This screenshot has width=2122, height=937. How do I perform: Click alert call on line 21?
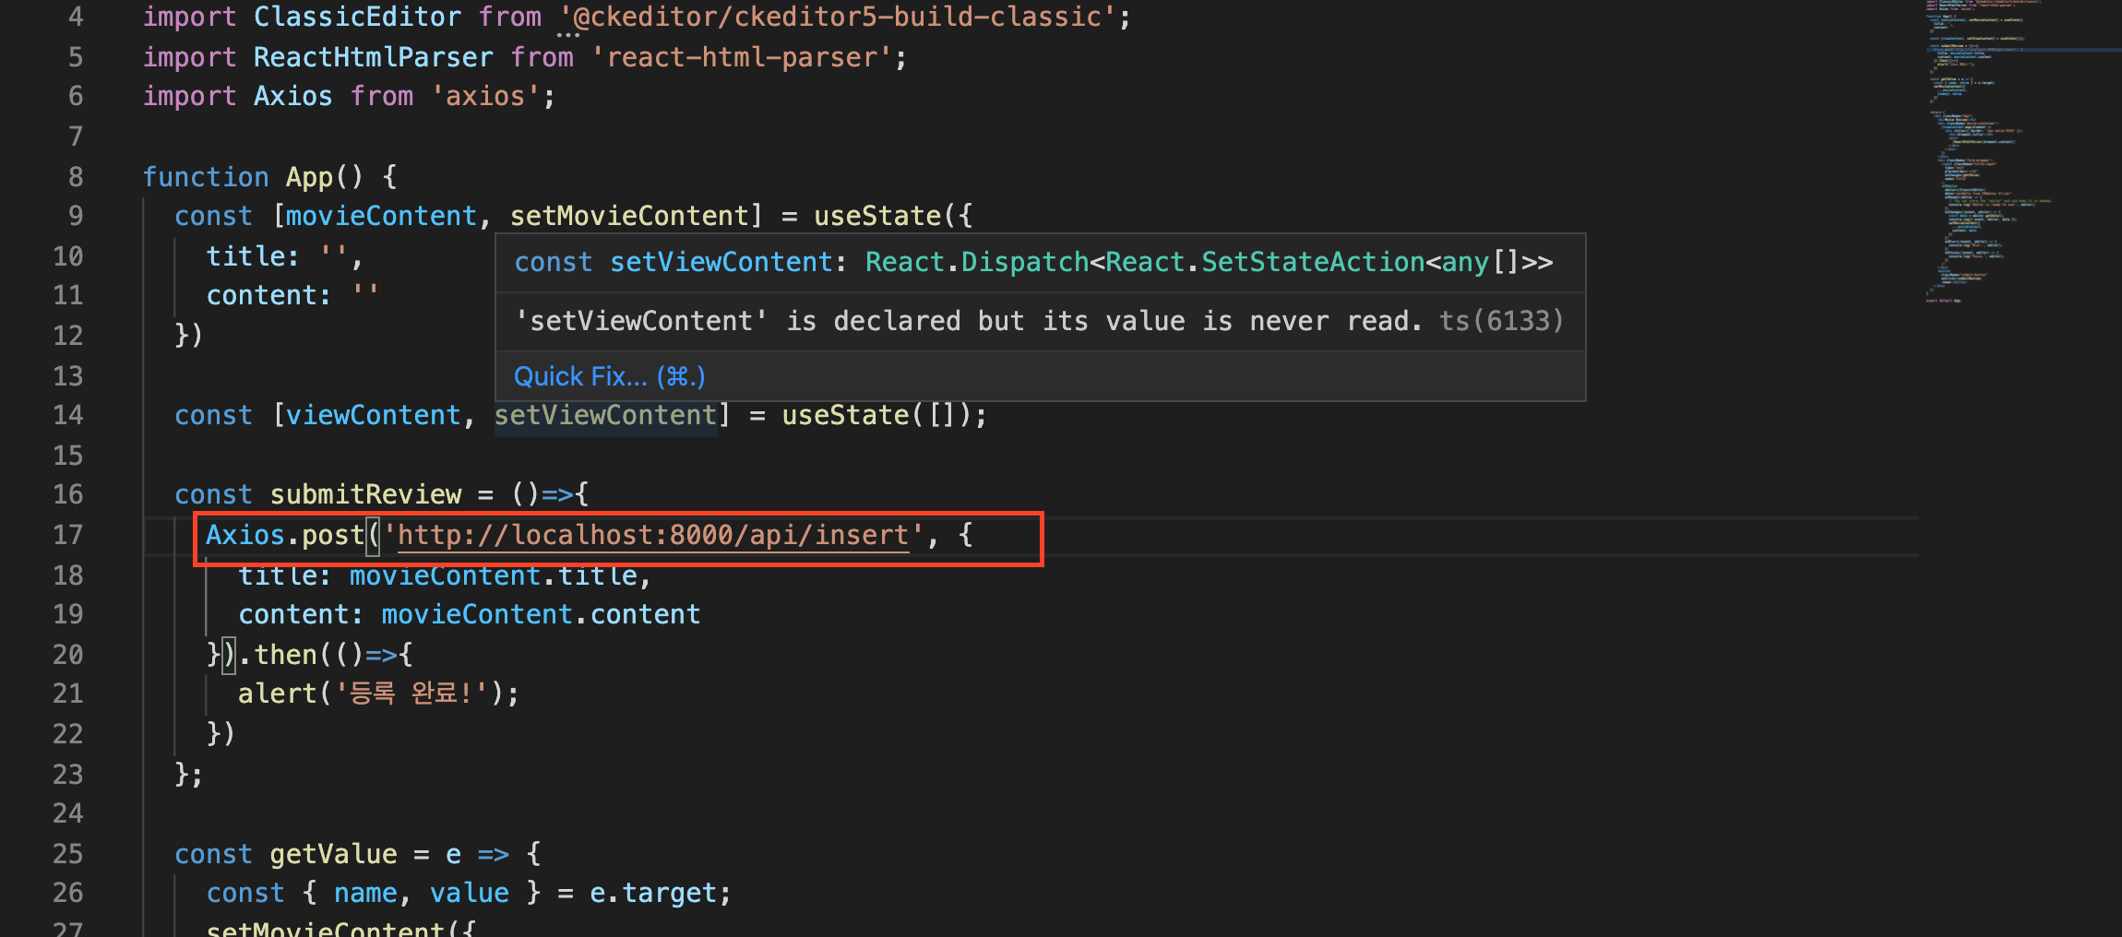pyautogui.click(x=278, y=694)
